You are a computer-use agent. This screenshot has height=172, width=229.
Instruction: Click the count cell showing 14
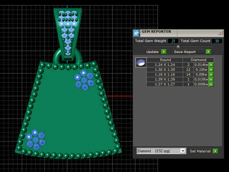tap(188, 75)
